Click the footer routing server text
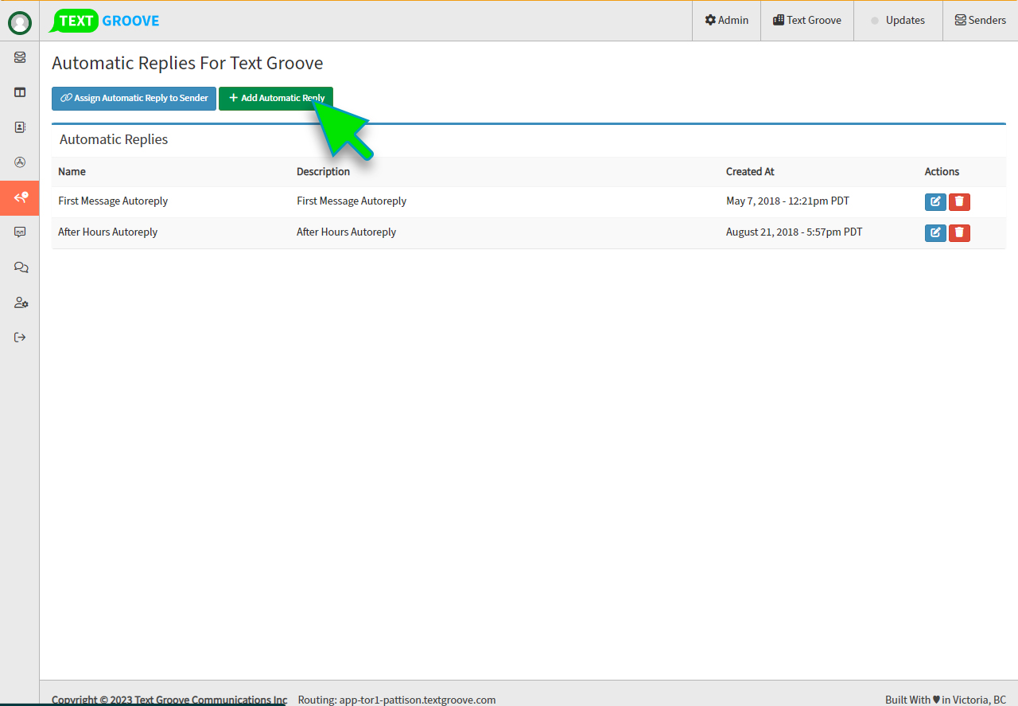Image resolution: width=1018 pixels, height=706 pixels. click(397, 700)
